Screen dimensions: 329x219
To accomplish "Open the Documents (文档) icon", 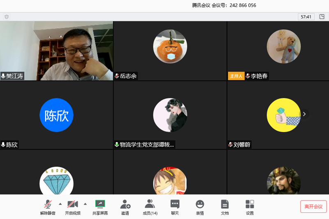I will coord(225,204).
